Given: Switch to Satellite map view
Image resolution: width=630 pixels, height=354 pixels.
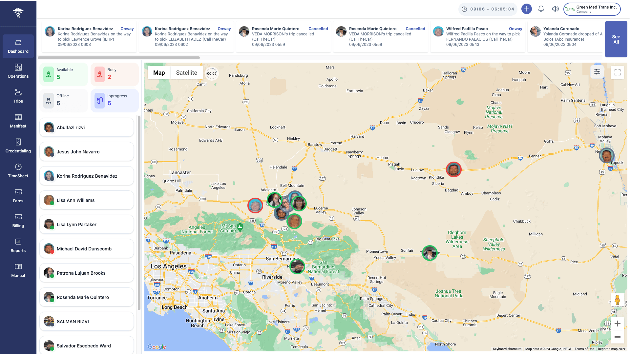Looking at the screenshot, I should coord(186,73).
